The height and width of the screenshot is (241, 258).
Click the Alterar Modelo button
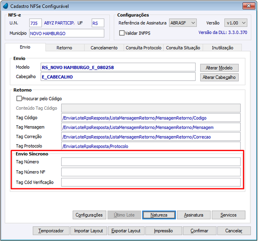219,68
